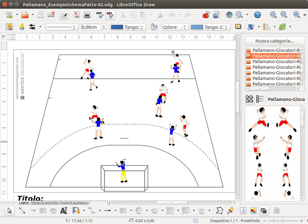Click the line width input field
The image size is (308, 224).
pos(91,27)
